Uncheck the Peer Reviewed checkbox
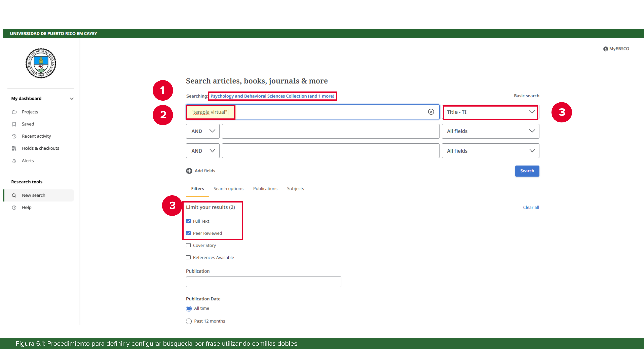The height and width of the screenshot is (362, 644). tap(189, 233)
